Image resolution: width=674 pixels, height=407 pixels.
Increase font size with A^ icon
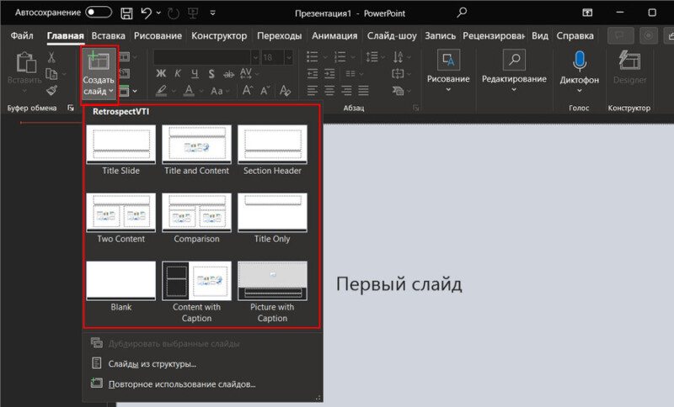pyautogui.click(x=247, y=91)
